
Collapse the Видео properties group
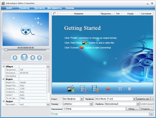click(x=3, y=79)
